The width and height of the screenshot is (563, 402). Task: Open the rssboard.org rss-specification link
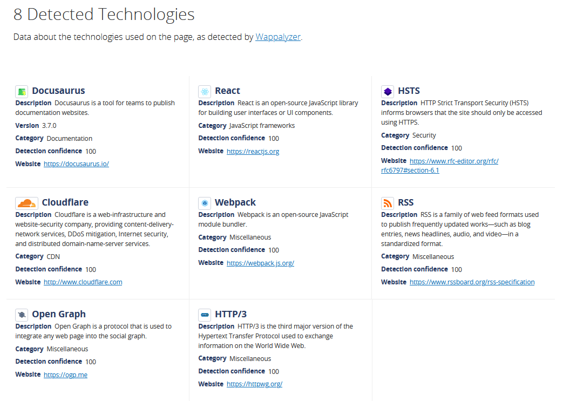pos(472,282)
